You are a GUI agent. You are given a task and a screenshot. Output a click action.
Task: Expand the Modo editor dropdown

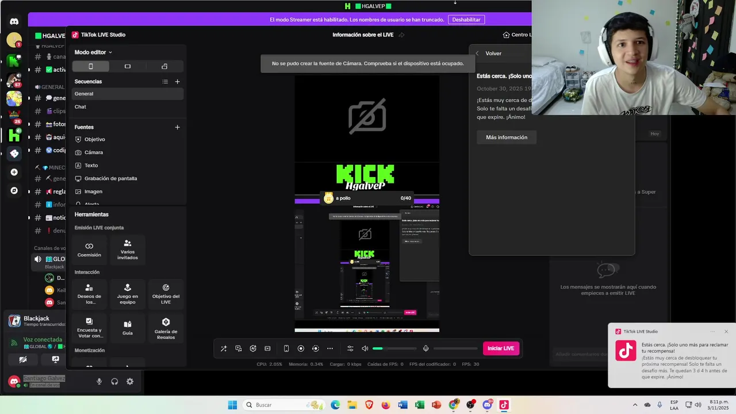pyautogui.click(x=93, y=52)
